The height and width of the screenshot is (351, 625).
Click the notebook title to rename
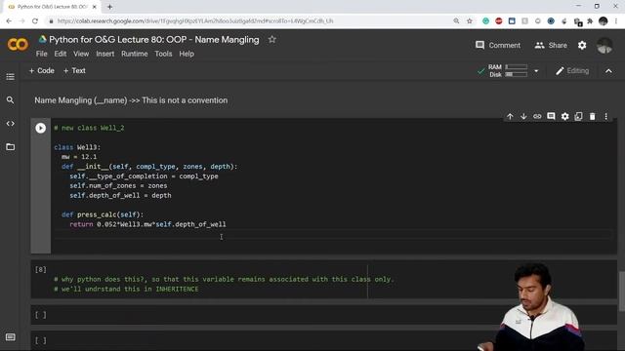[154, 39]
